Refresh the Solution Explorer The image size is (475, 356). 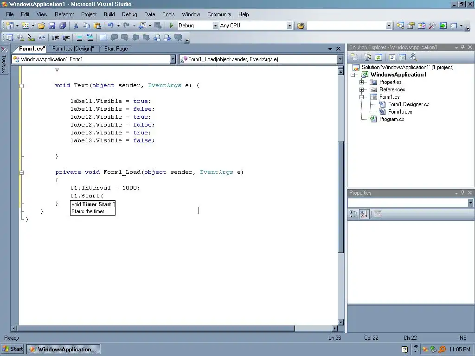pos(379,57)
